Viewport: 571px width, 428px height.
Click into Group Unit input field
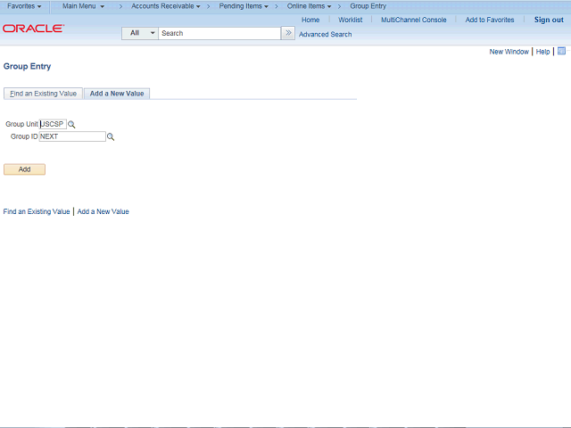tap(53, 124)
